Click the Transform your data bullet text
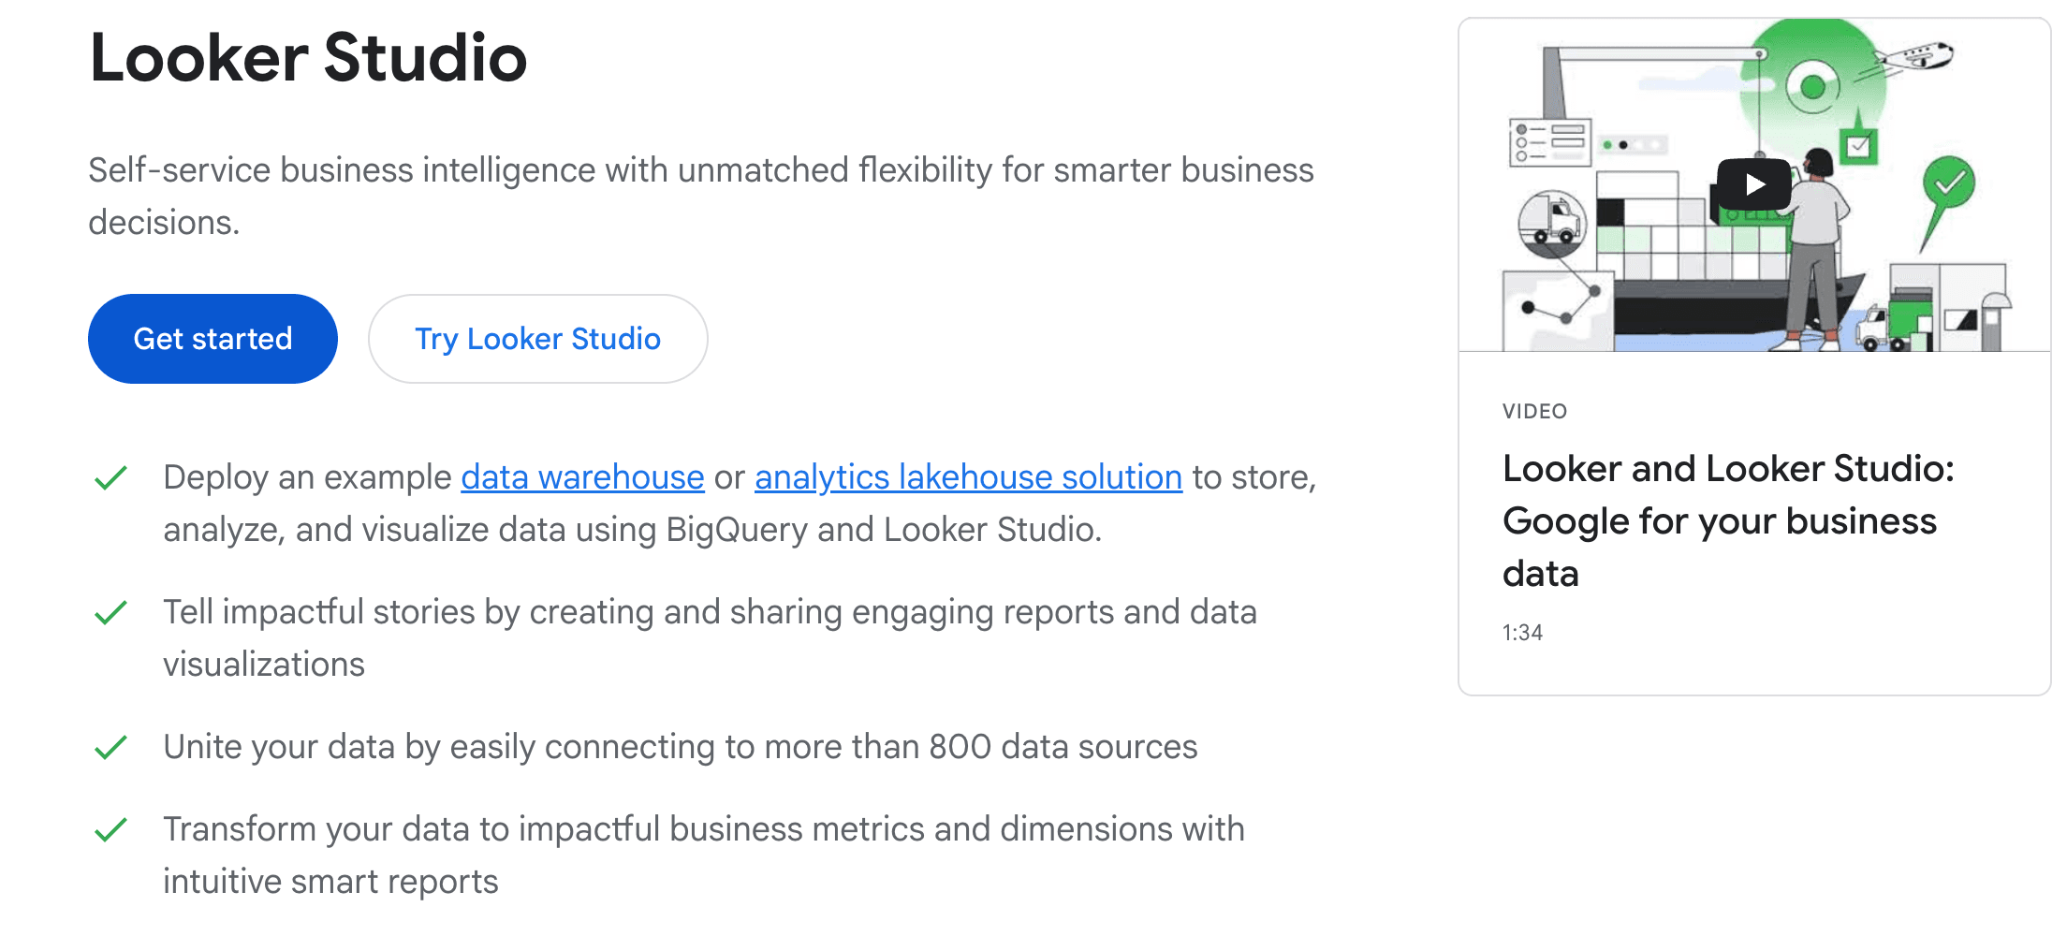Viewport: 2067px width, 936px height. click(x=704, y=855)
